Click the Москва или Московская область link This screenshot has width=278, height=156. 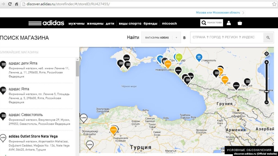[218, 12]
